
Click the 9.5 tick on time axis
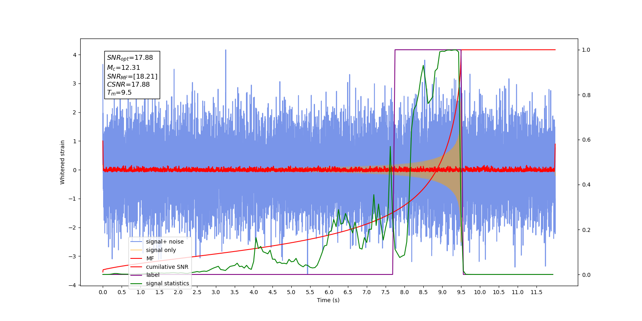[x=461, y=292]
